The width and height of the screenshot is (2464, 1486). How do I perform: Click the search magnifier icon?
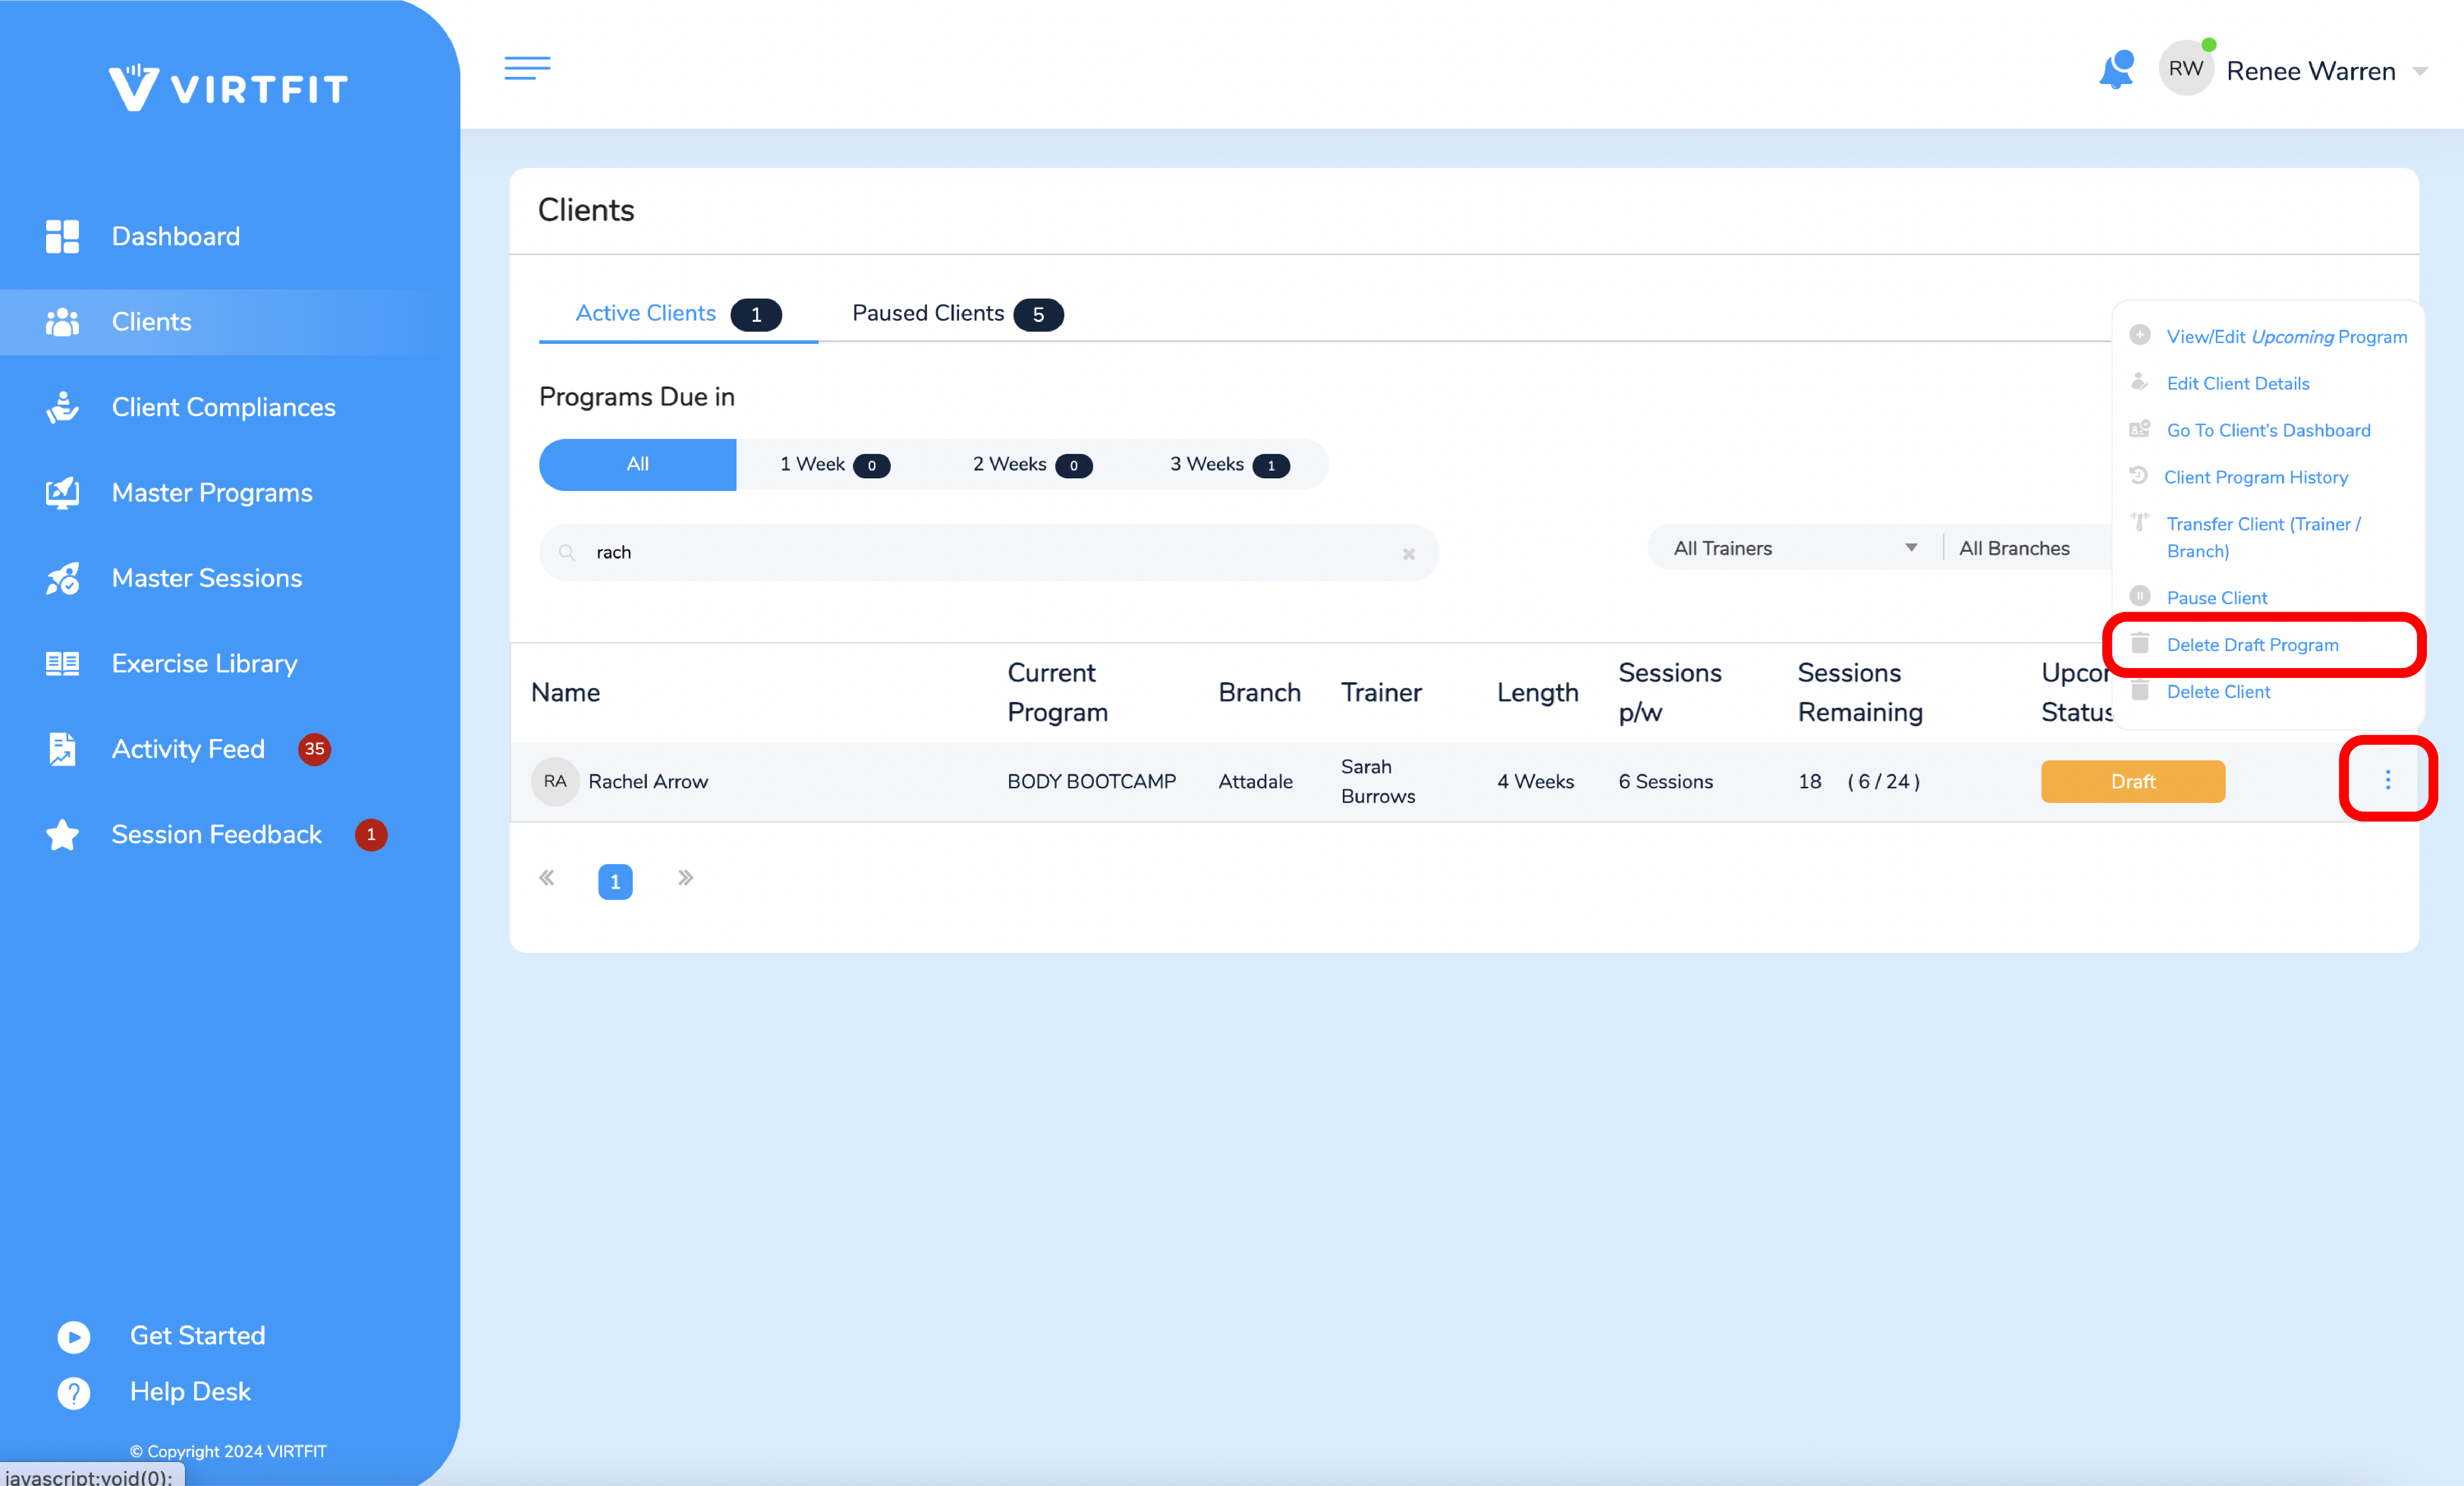(x=567, y=552)
